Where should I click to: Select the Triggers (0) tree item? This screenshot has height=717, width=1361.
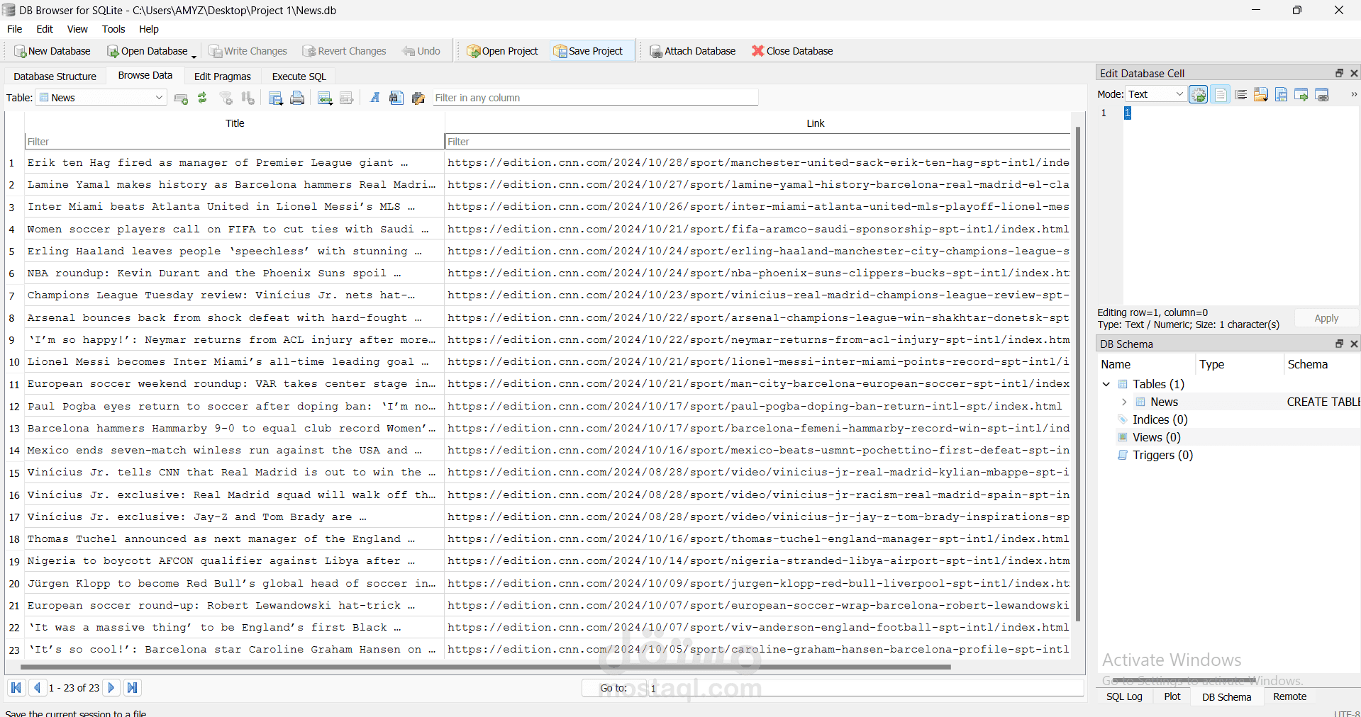(1162, 455)
